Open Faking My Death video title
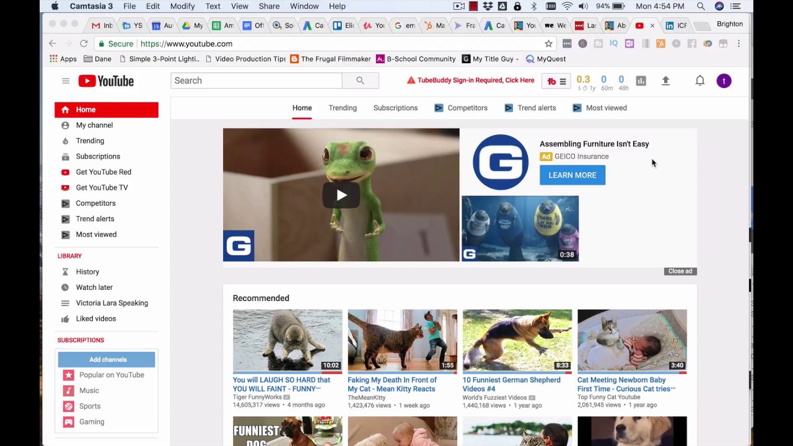Viewport: 793px width, 446px height. (392, 385)
